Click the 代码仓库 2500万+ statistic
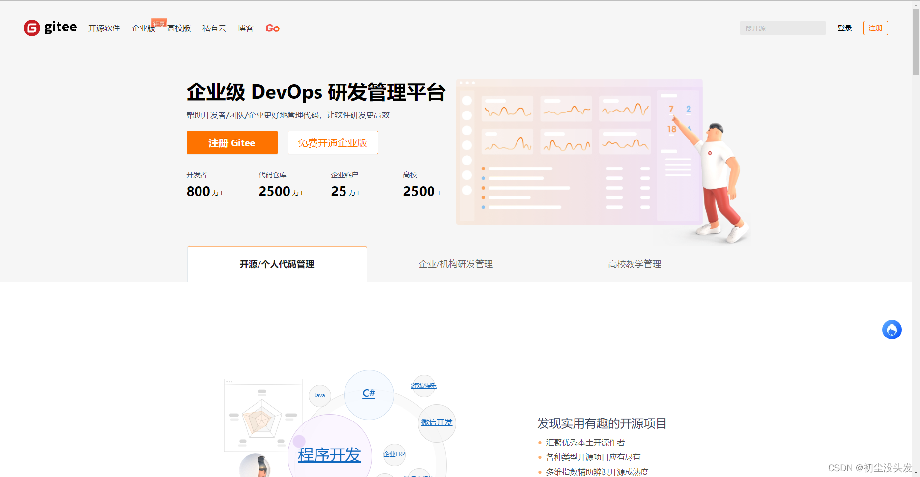Viewport: 920px width, 477px height. coord(281,185)
